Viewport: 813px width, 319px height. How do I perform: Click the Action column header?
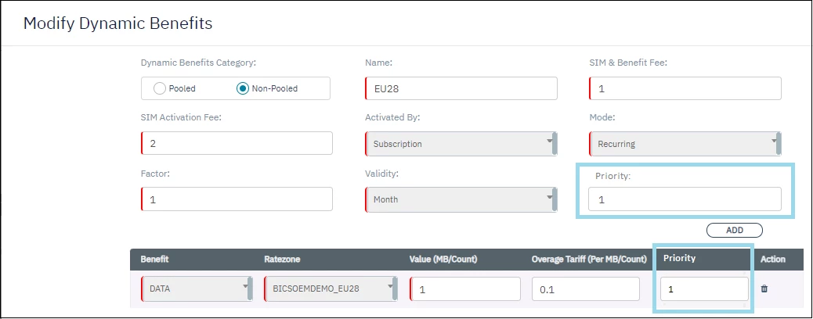(x=772, y=259)
